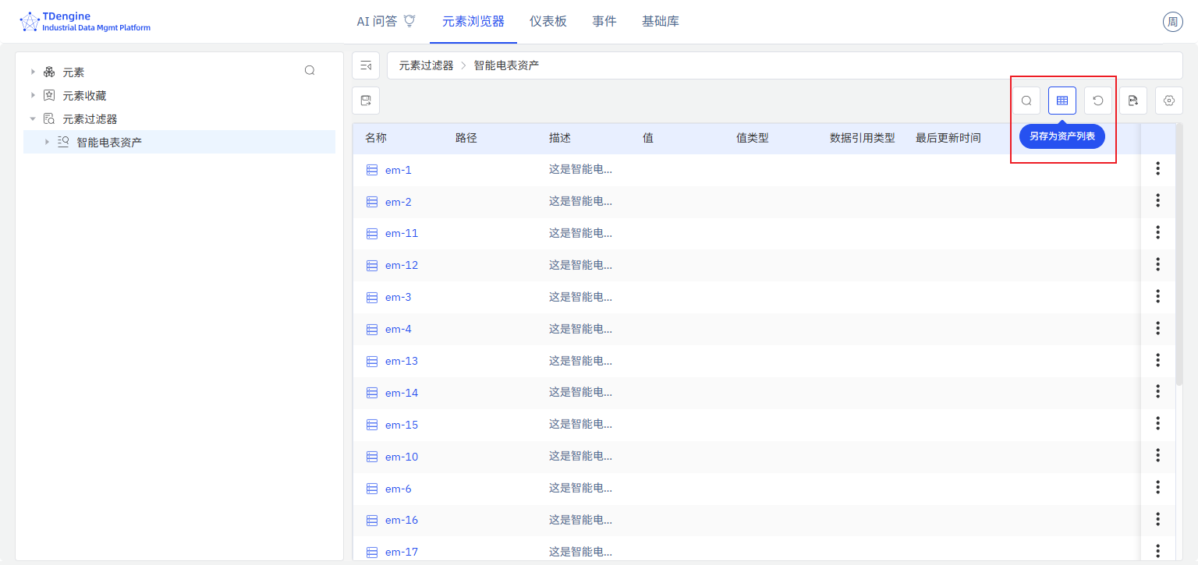Open the settings gear icon

[x=1168, y=100]
